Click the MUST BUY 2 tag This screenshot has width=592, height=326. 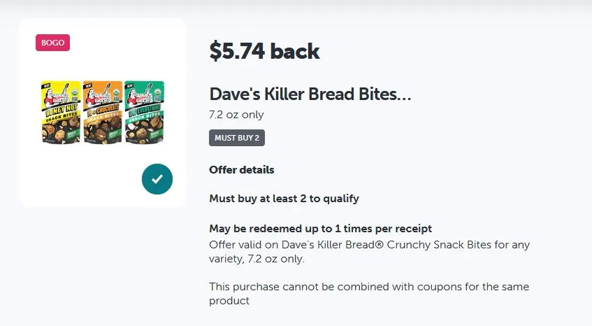tap(237, 138)
